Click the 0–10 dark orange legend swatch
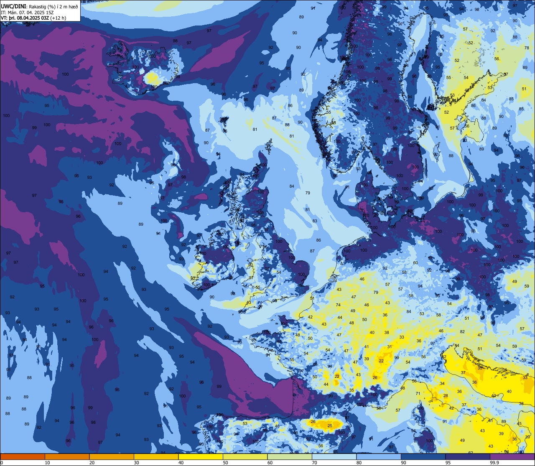Image resolution: width=535 pixels, height=466 pixels. pyautogui.click(x=23, y=456)
